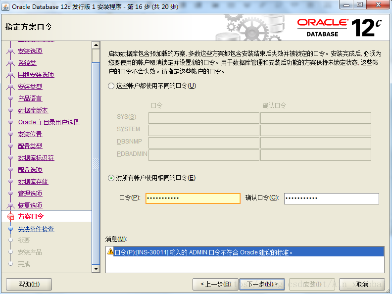Click the 口令(P) password field
This screenshot has height=294, width=392.
193,198
